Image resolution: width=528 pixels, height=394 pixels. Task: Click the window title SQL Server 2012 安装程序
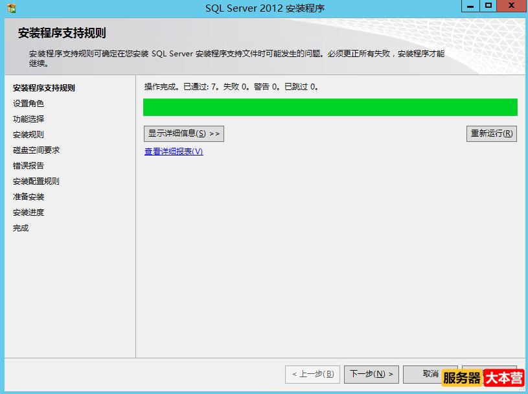tap(265, 8)
